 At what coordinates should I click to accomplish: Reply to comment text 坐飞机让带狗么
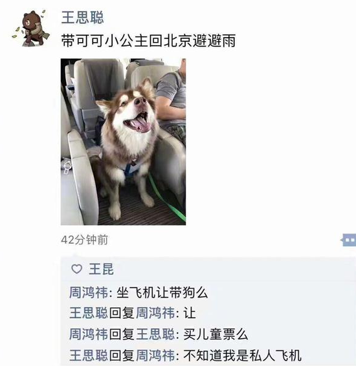(162, 292)
